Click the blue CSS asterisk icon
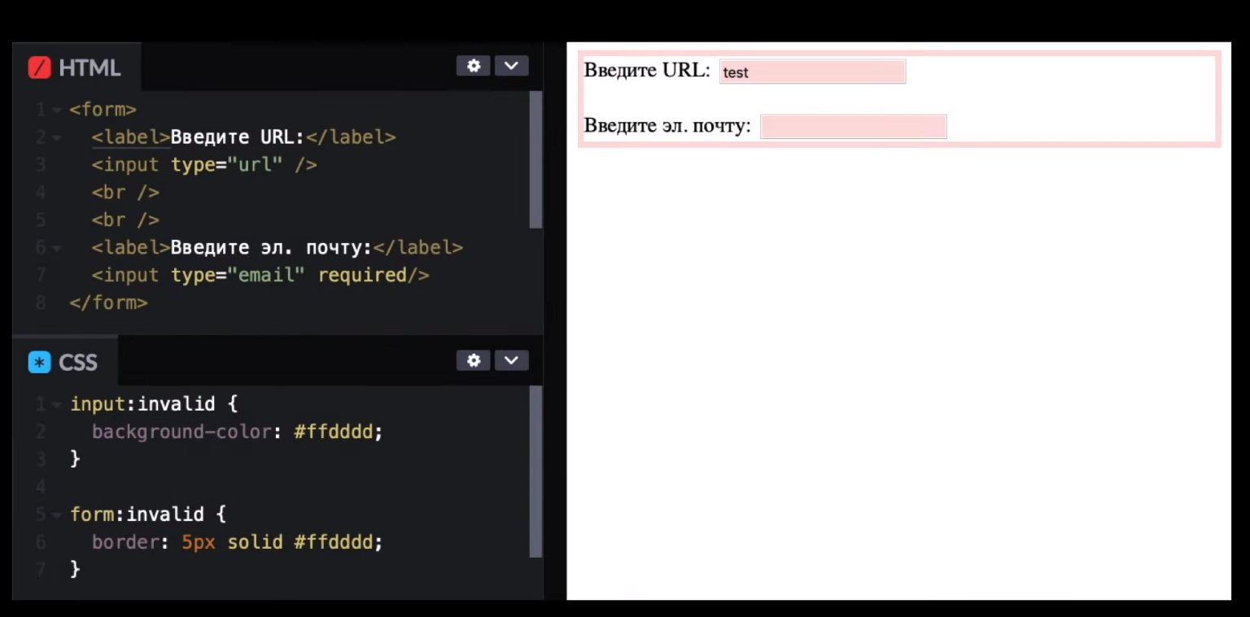This screenshot has height=617, width=1250. click(39, 363)
